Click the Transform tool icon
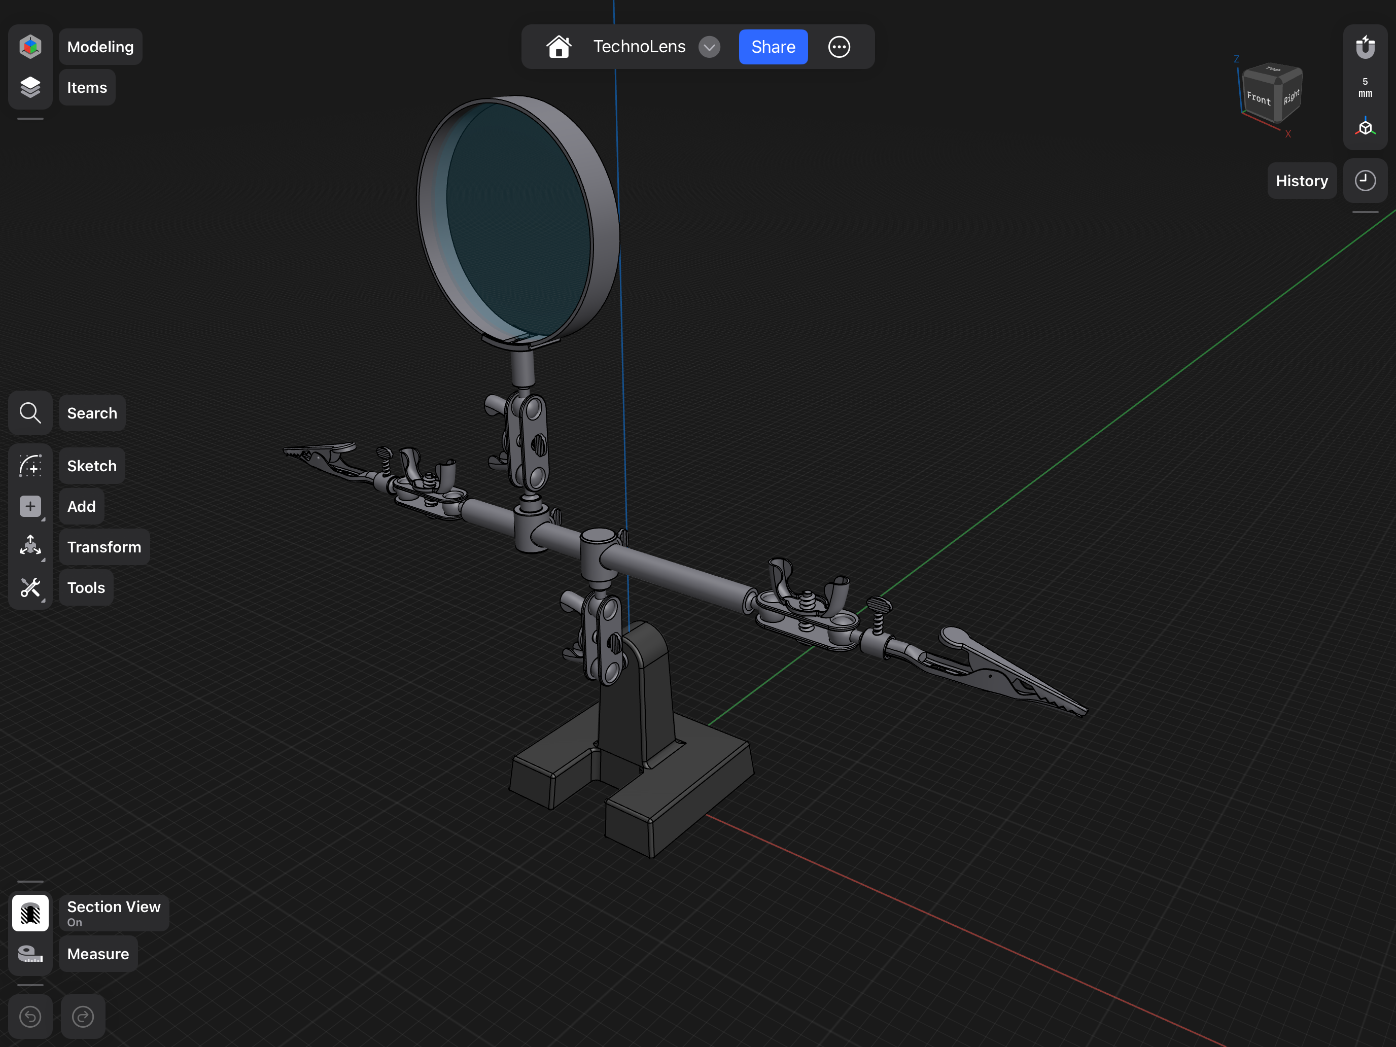Viewport: 1396px width, 1047px height. coord(30,546)
